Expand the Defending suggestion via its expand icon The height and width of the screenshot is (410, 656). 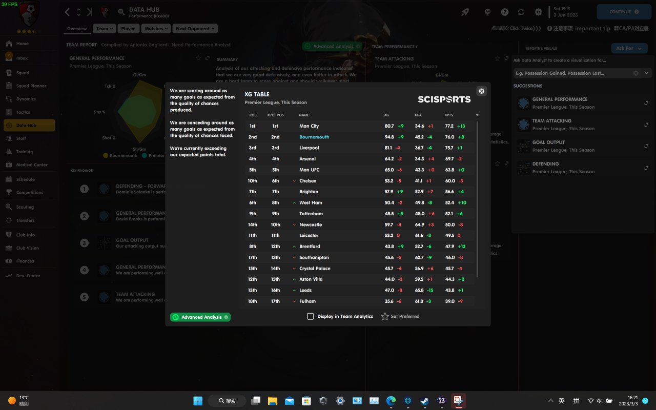[x=646, y=168]
